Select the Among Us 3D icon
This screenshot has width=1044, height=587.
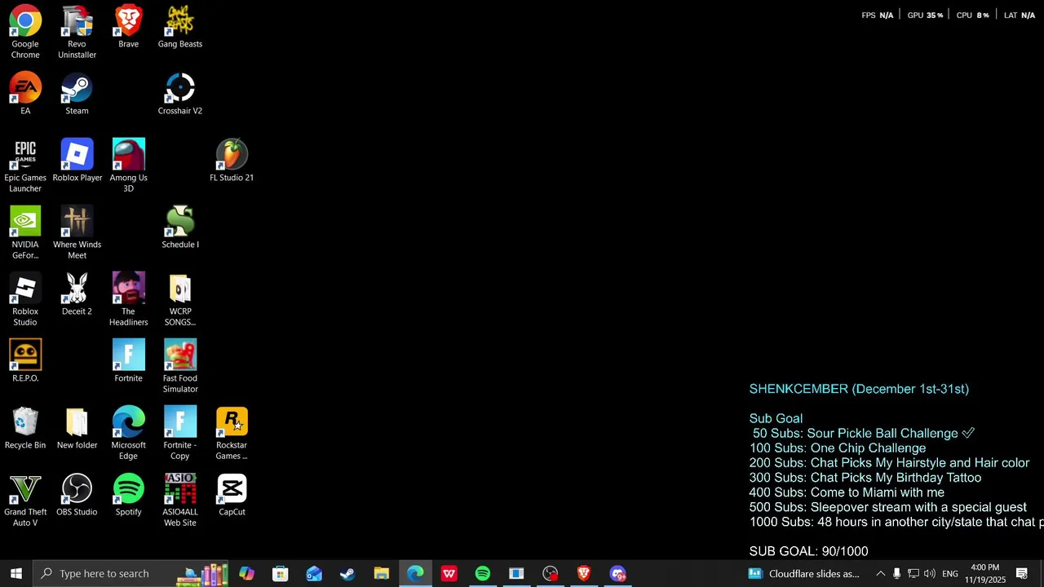tap(128, 166)
